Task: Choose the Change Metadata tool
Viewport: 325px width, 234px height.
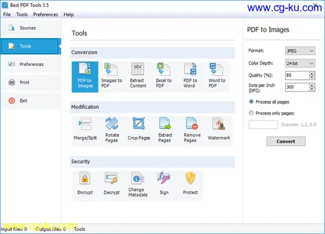Action: click(x=138, y=186)
